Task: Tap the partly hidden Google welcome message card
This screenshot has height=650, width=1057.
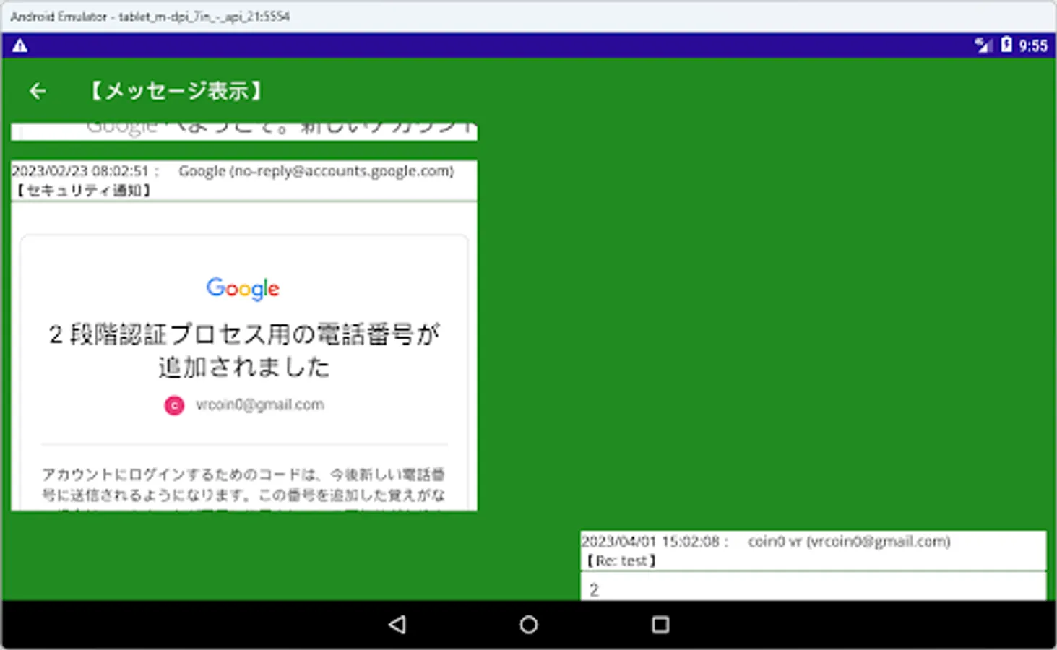Action: tap(244, 131)
